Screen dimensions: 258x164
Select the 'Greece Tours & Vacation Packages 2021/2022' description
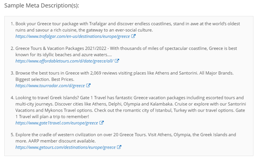(126, 52)
